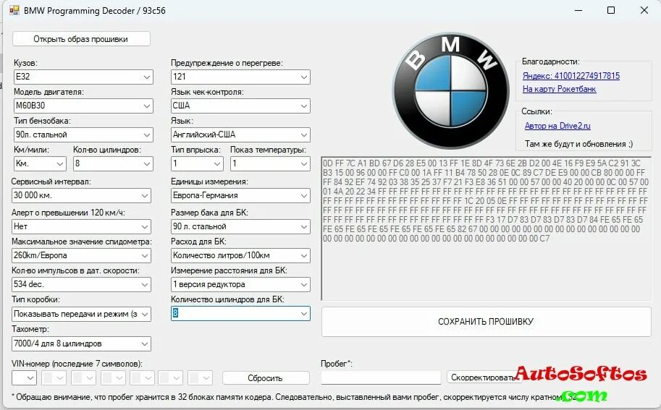The image size is (661, 410).
Task: Open 'На карту Рокетбанк' link
Action: [x=559, y=89]
